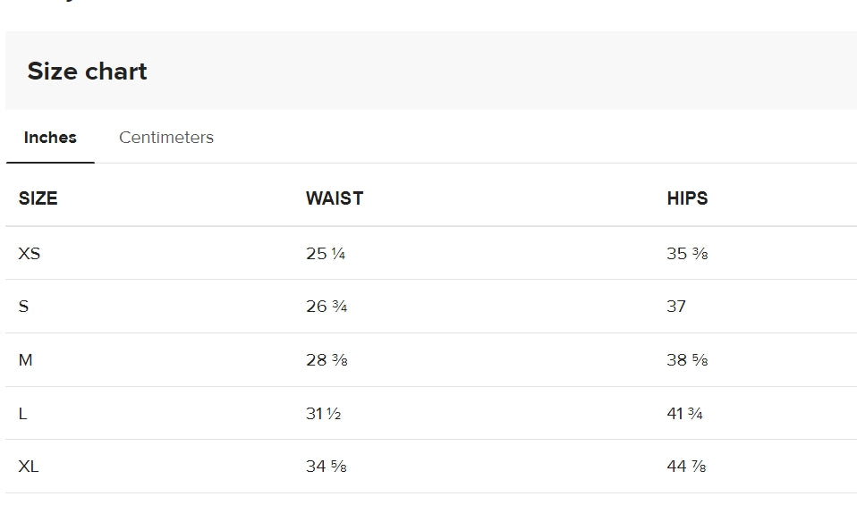
Task: Select the Inches tab
Action: (x=50, y=137)
